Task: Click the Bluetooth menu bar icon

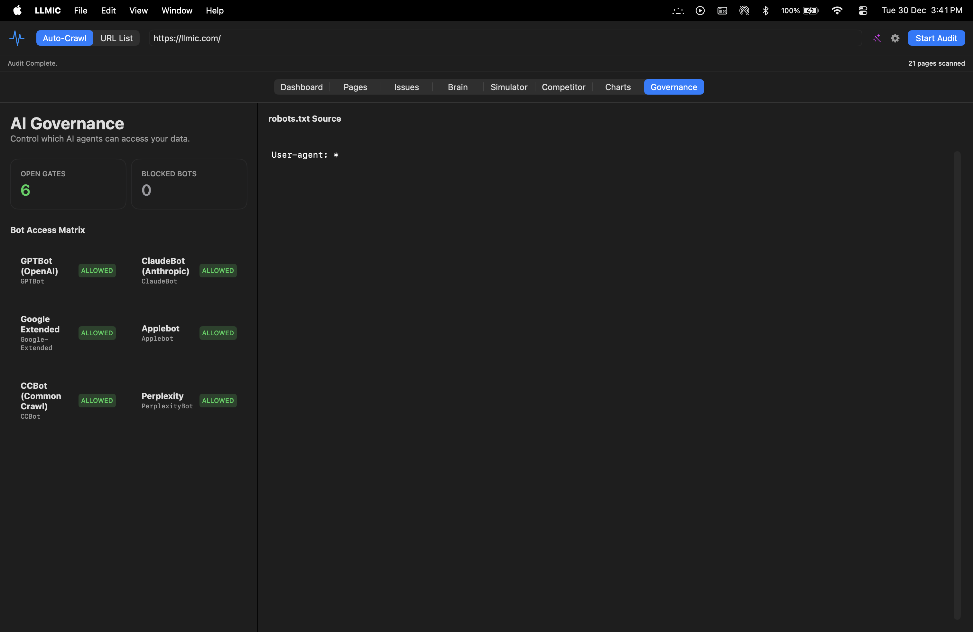Action: (x=765, y=10)
